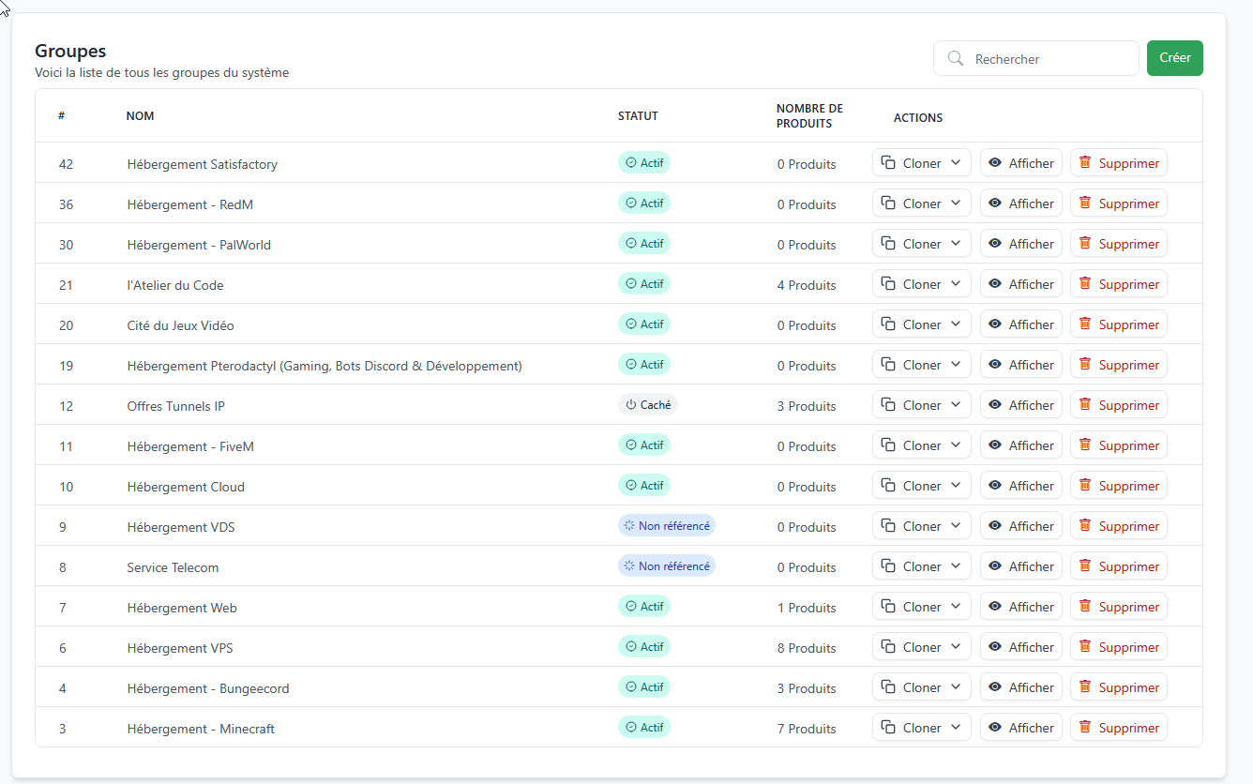Open Cloner dropdown arrow for Hébergement - FiveM
The width and height of the screenshot is (1253, 784).
[956, 445]
